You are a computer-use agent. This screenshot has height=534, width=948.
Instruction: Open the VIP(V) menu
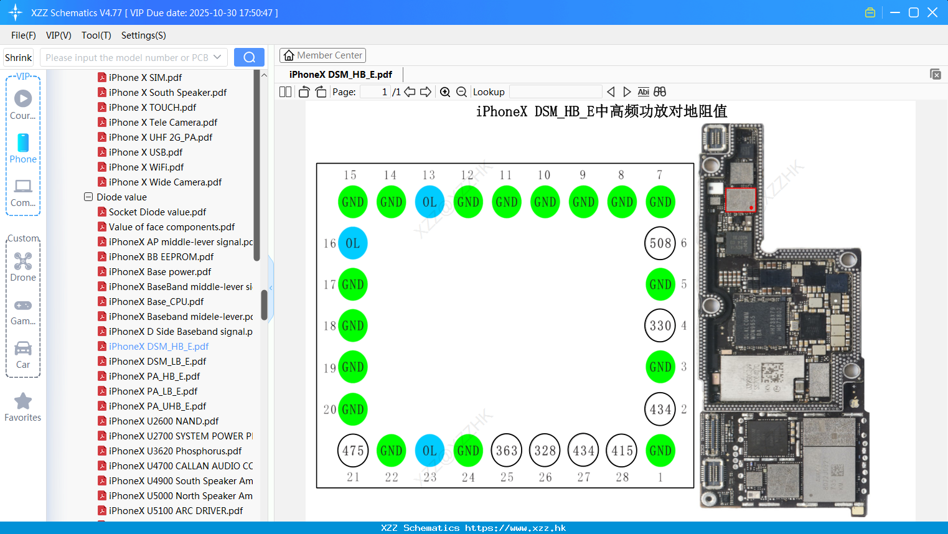pos(59,35)
